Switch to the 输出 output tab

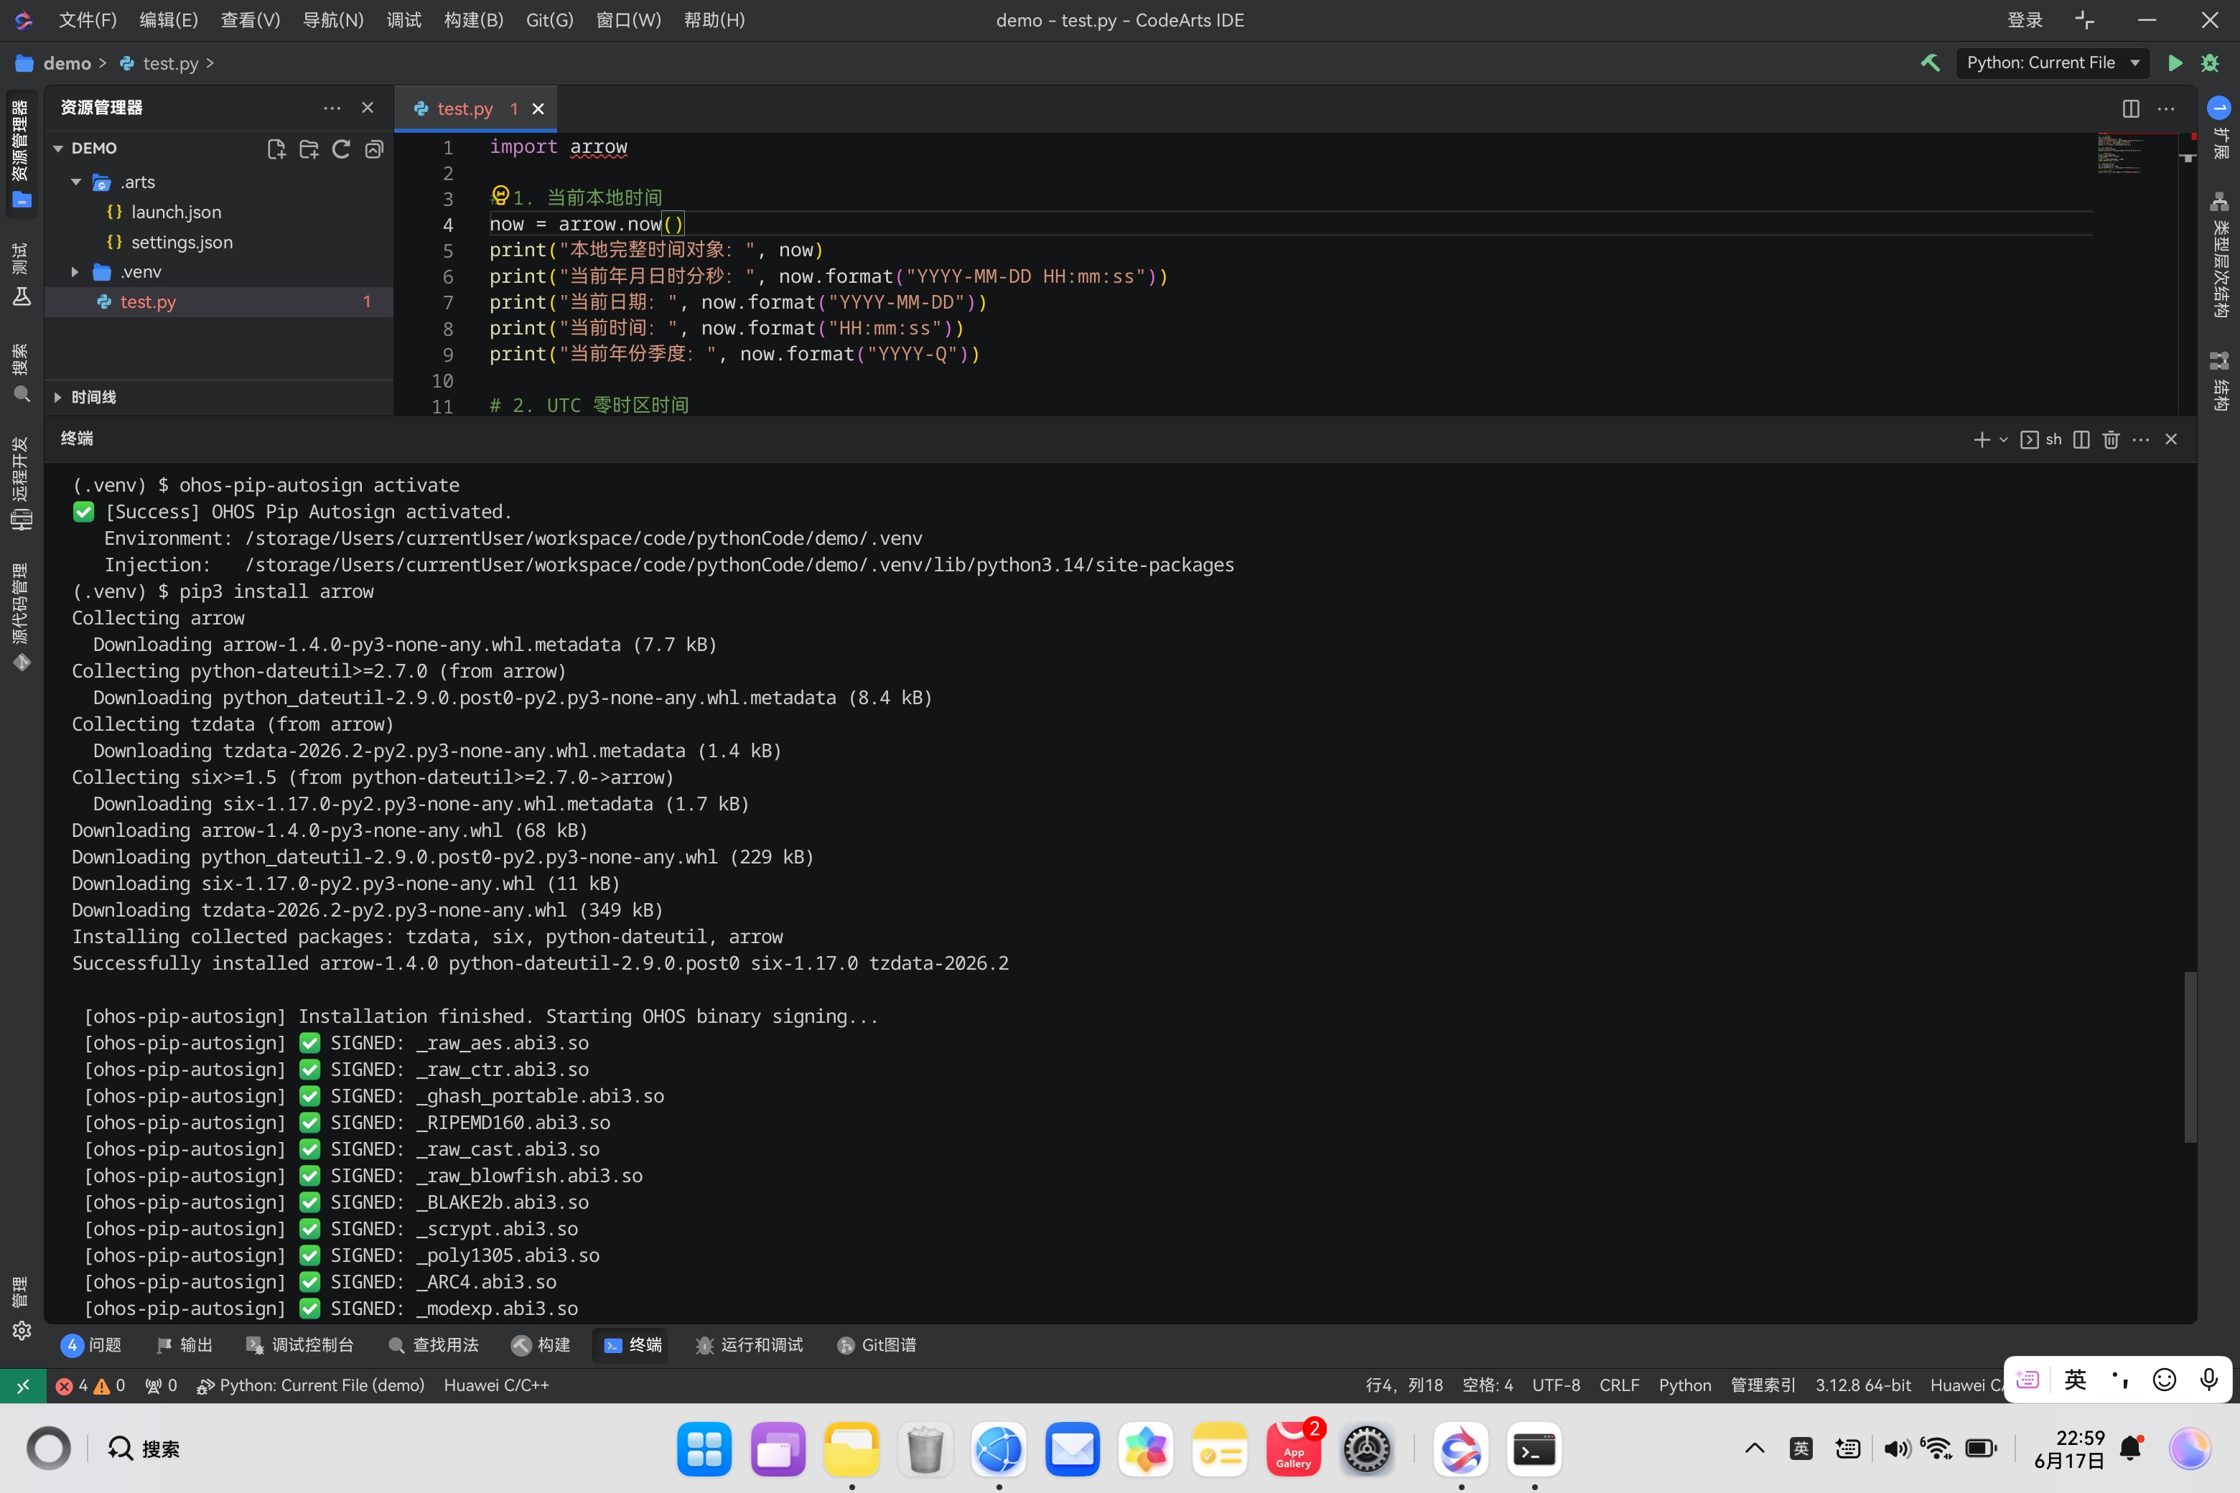[x=185, y=1344]
